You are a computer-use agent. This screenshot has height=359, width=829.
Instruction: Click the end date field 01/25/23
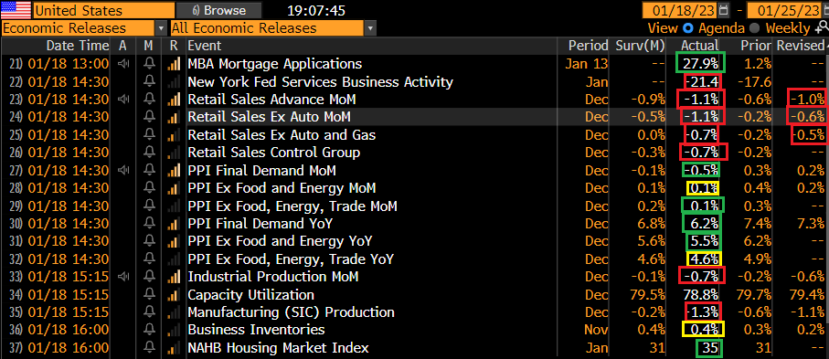[788, 10]
